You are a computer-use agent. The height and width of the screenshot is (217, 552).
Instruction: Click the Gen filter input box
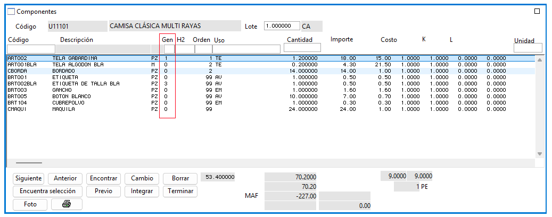point(169,49)
